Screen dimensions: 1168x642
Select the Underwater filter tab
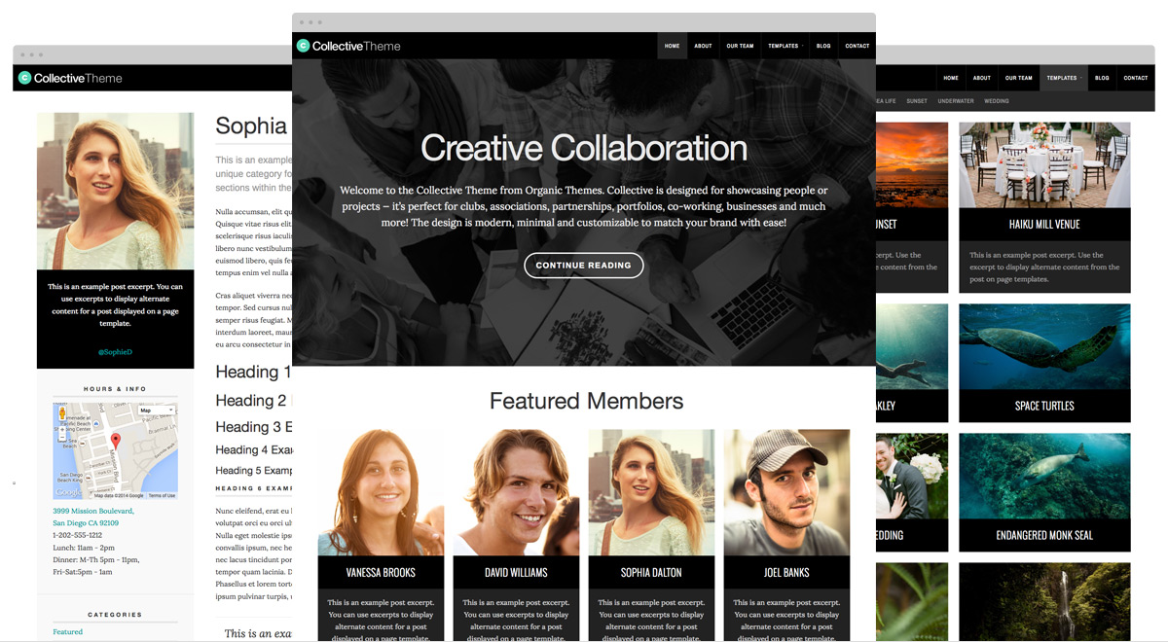956,101
